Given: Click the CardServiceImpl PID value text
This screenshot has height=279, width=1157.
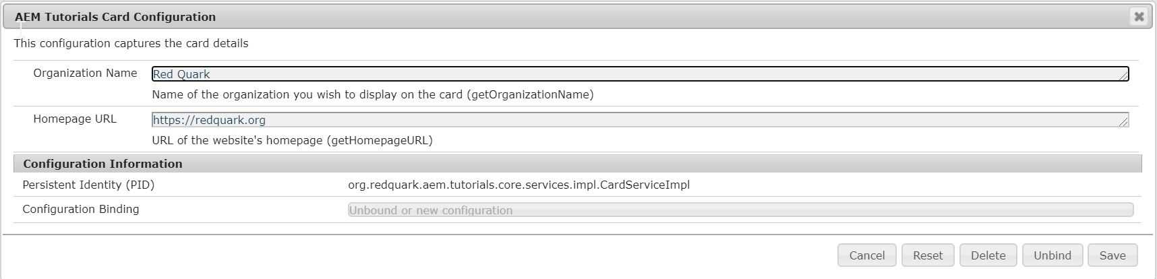Looking at the screenshot, I should (x=518, y=185).
